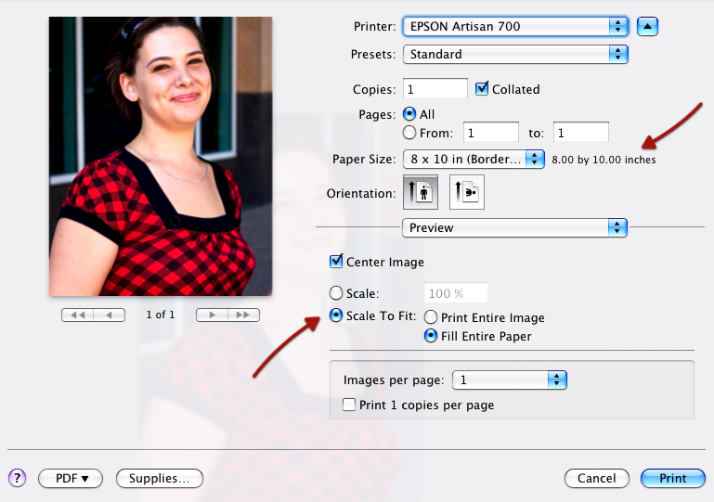Collapse print dialog with blue triangle button
The width and height of the screenshot is (714, 502).
(648, 26)
